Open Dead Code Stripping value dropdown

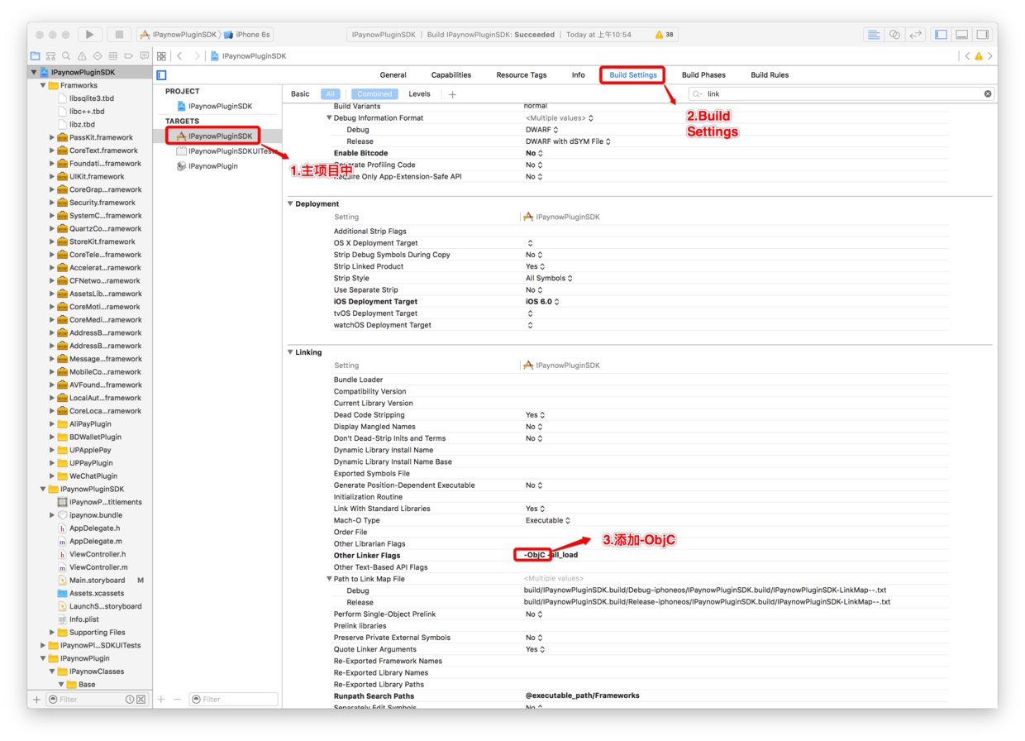(x=534, y=415)
